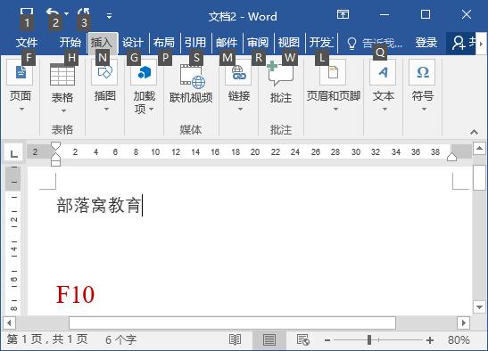Click the vertical scrollbar up arrow

click(x=479, y=148)
